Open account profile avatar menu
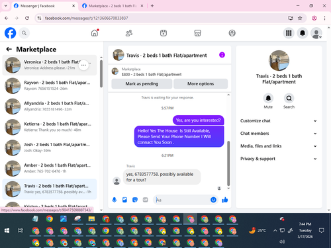 (316, 33)
